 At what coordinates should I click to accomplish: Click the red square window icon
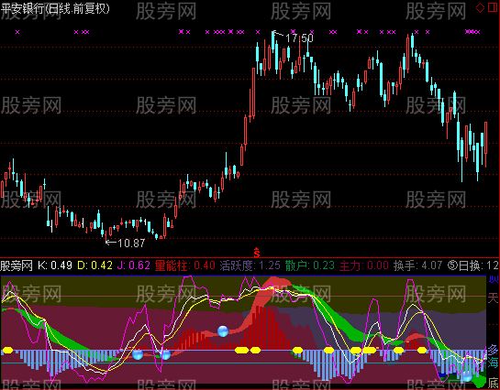pyautogui.click(x=493, y=7)
